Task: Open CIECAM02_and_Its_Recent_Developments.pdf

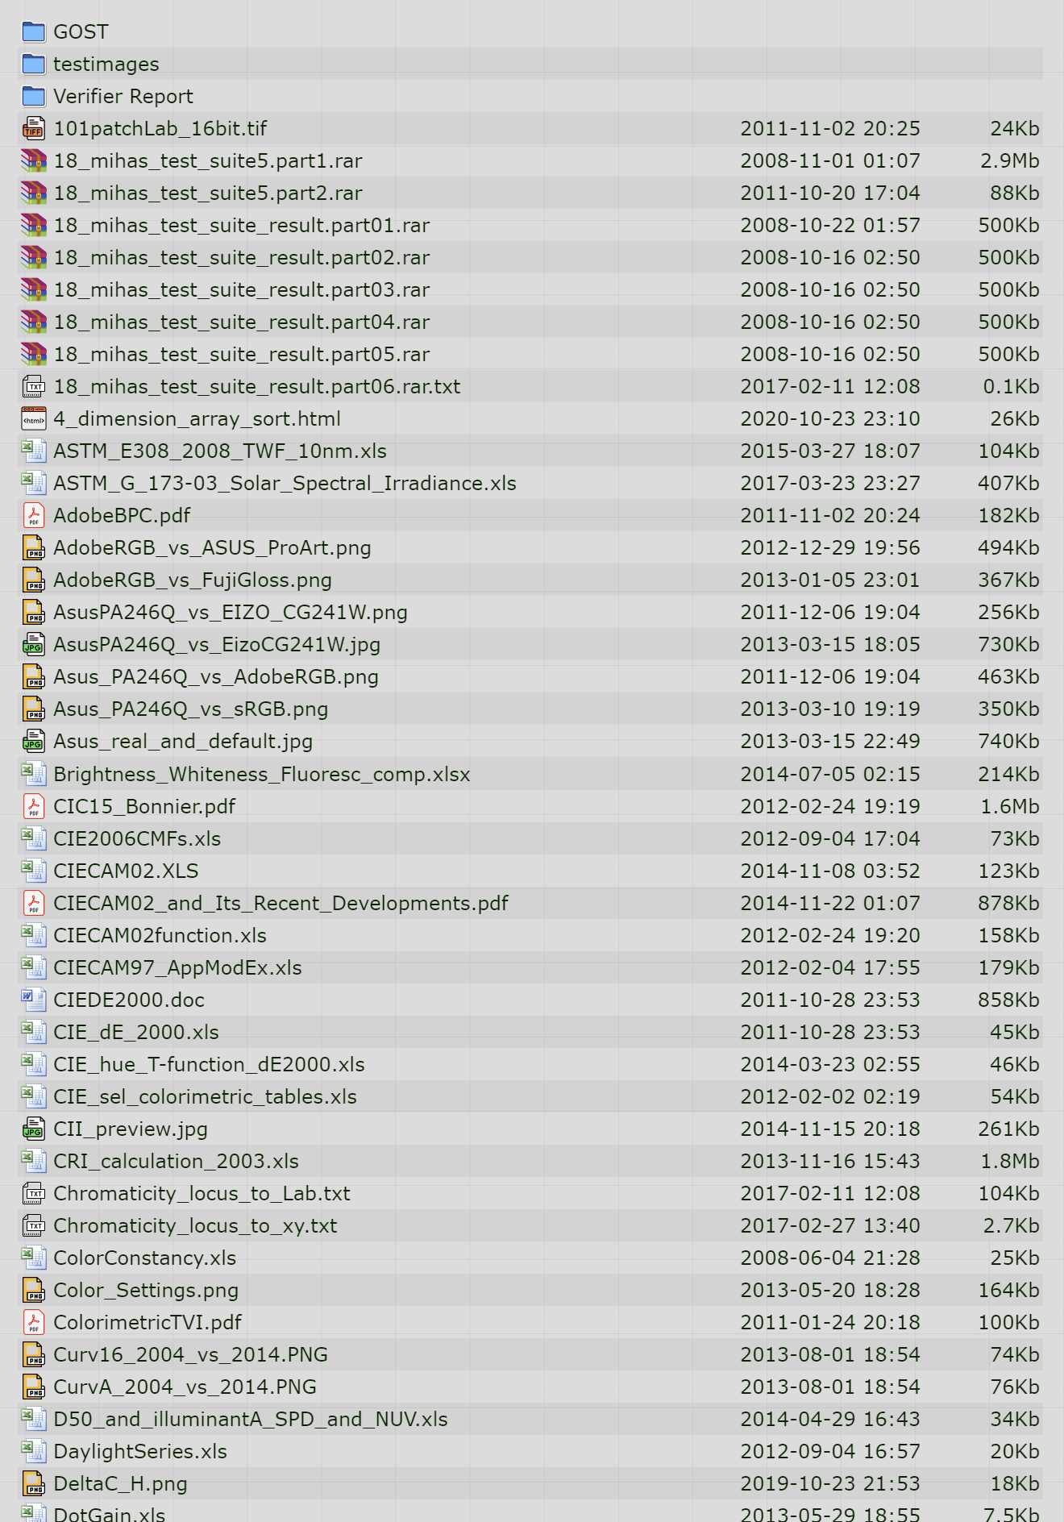Action: [x=281, y=903]
